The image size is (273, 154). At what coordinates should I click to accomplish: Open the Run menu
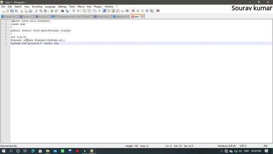[89, 7]
